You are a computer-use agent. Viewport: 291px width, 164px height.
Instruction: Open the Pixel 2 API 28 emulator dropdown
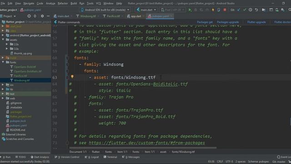173,10
